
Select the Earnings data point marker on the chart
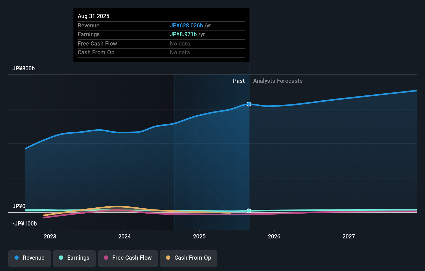coord(249,211)
